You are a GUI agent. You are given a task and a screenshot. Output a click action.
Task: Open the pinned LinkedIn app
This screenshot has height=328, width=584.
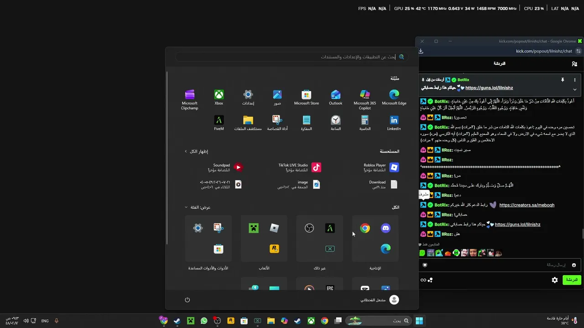pos(394,123)
